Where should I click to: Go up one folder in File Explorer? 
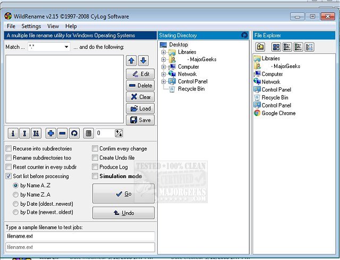260,47
